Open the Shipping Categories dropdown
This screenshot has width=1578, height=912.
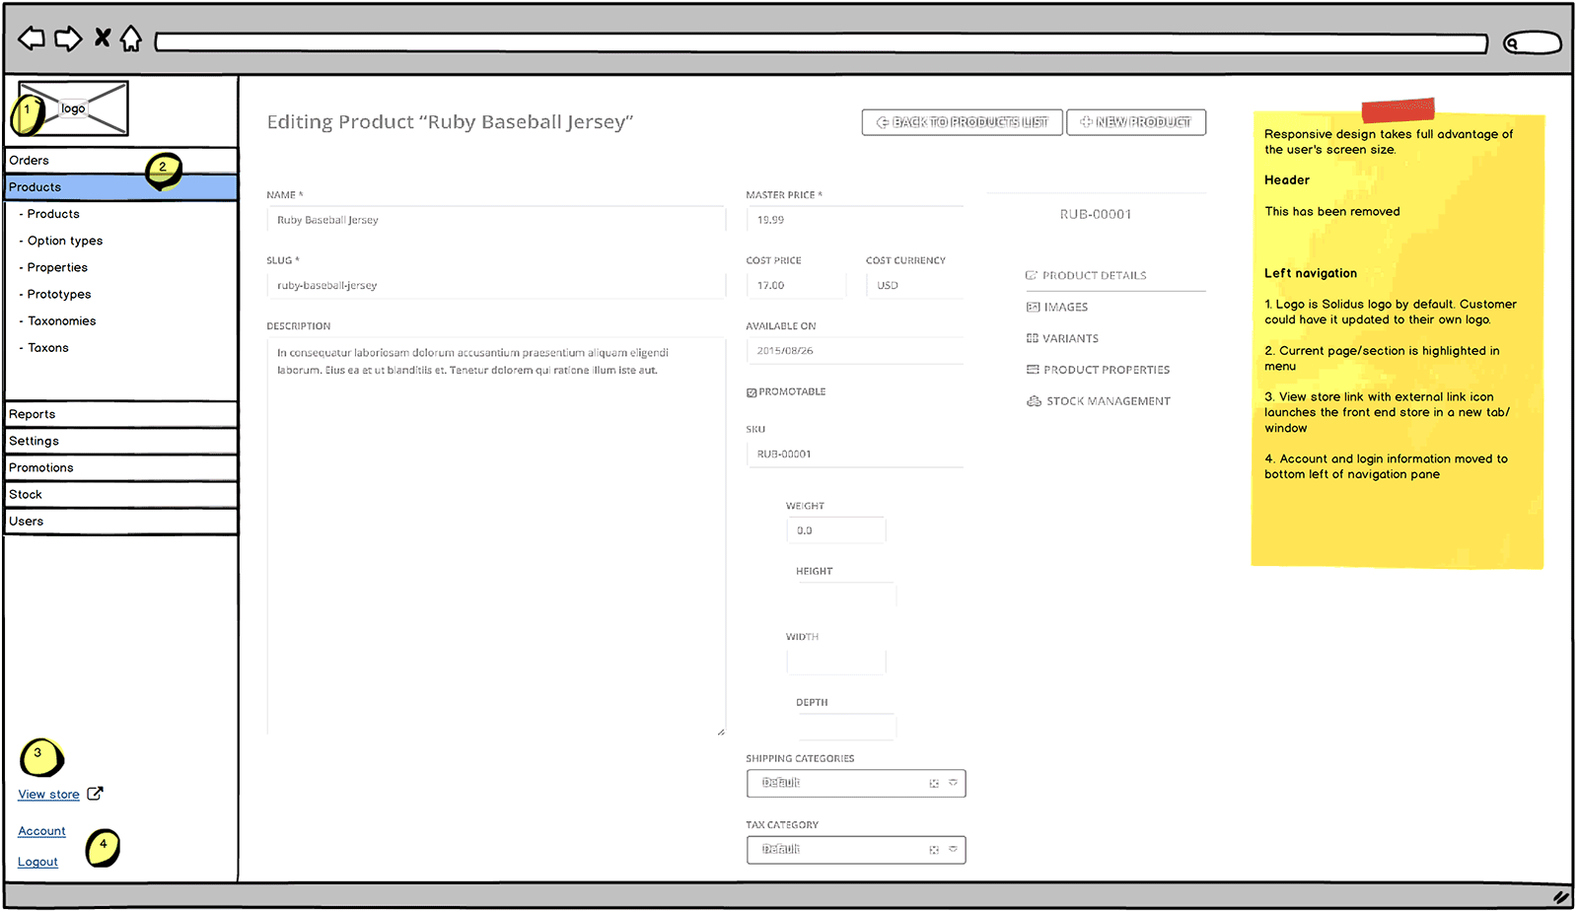[x=952, y=783]
